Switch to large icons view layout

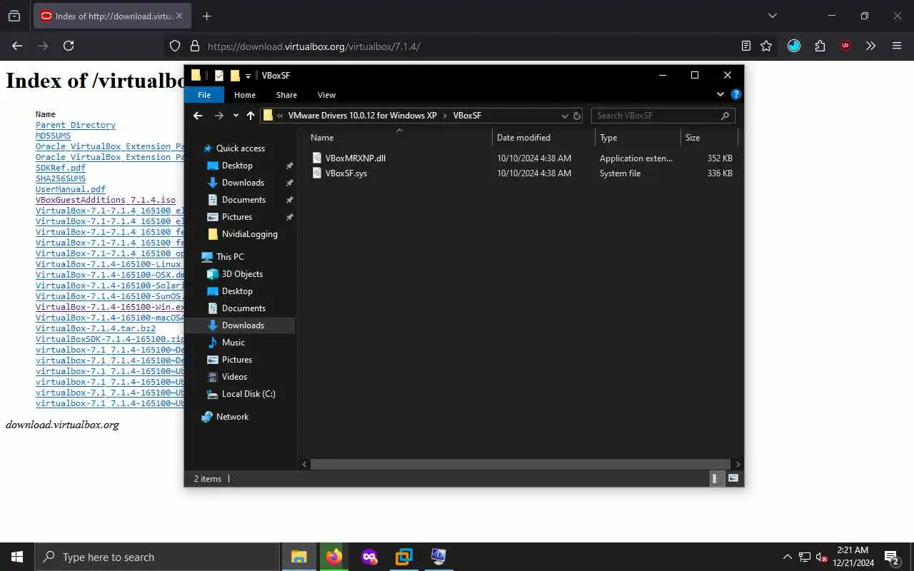pyautogui.click(x=733, y=479)
